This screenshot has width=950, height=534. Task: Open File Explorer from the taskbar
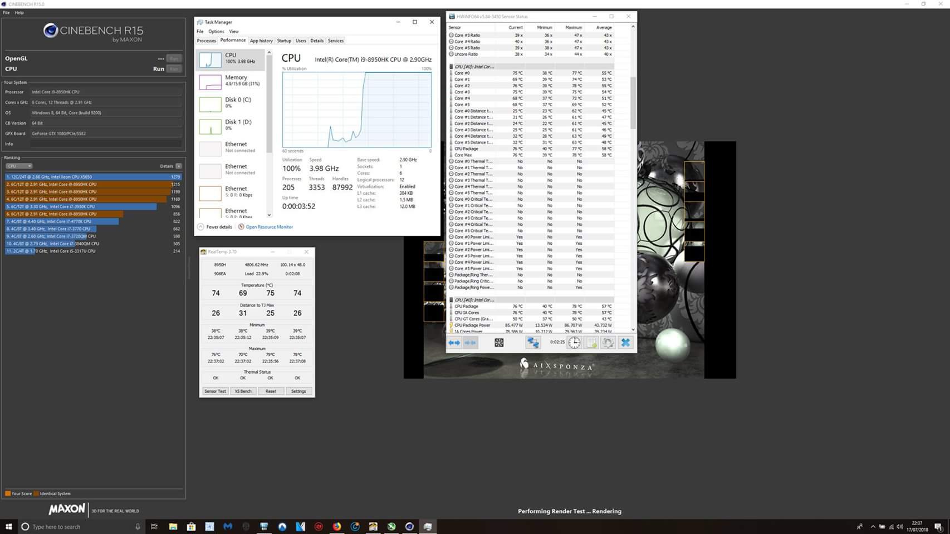pos(173,527)
